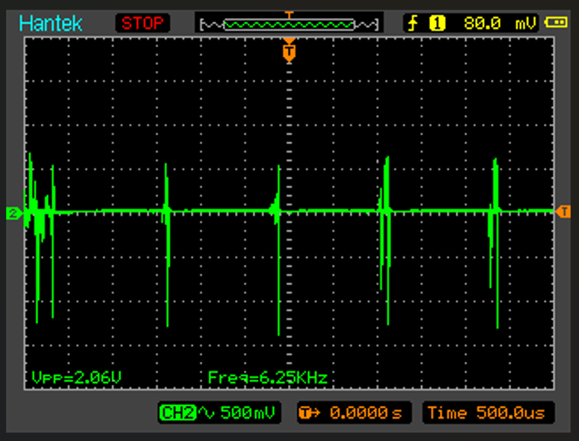Open the Time 500.0us timebase setting
Image resolution: width=579 pixels, height=441 pixels.
click(488, 413)
